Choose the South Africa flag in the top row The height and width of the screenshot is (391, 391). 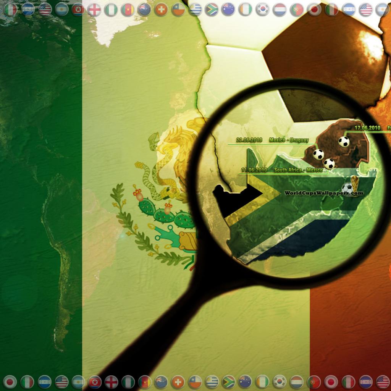[x=212, y=10]
